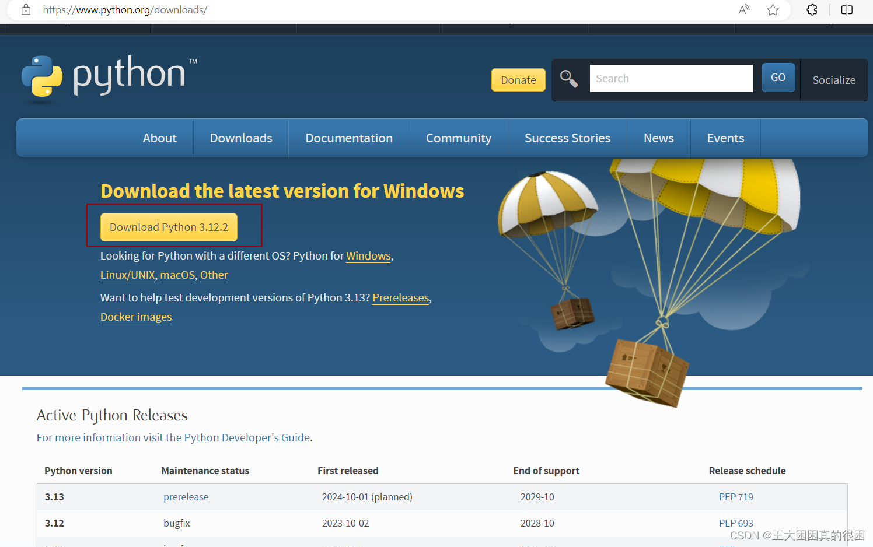This screenshot has width=873, height=547.
Task: Open the Community menu
Action: 459,138
